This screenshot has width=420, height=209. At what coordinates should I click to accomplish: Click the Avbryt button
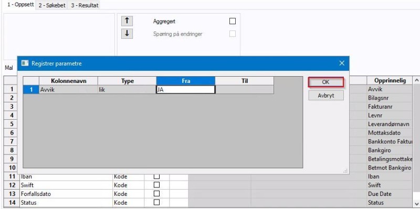pyautogui.click(x=325, y=96)
